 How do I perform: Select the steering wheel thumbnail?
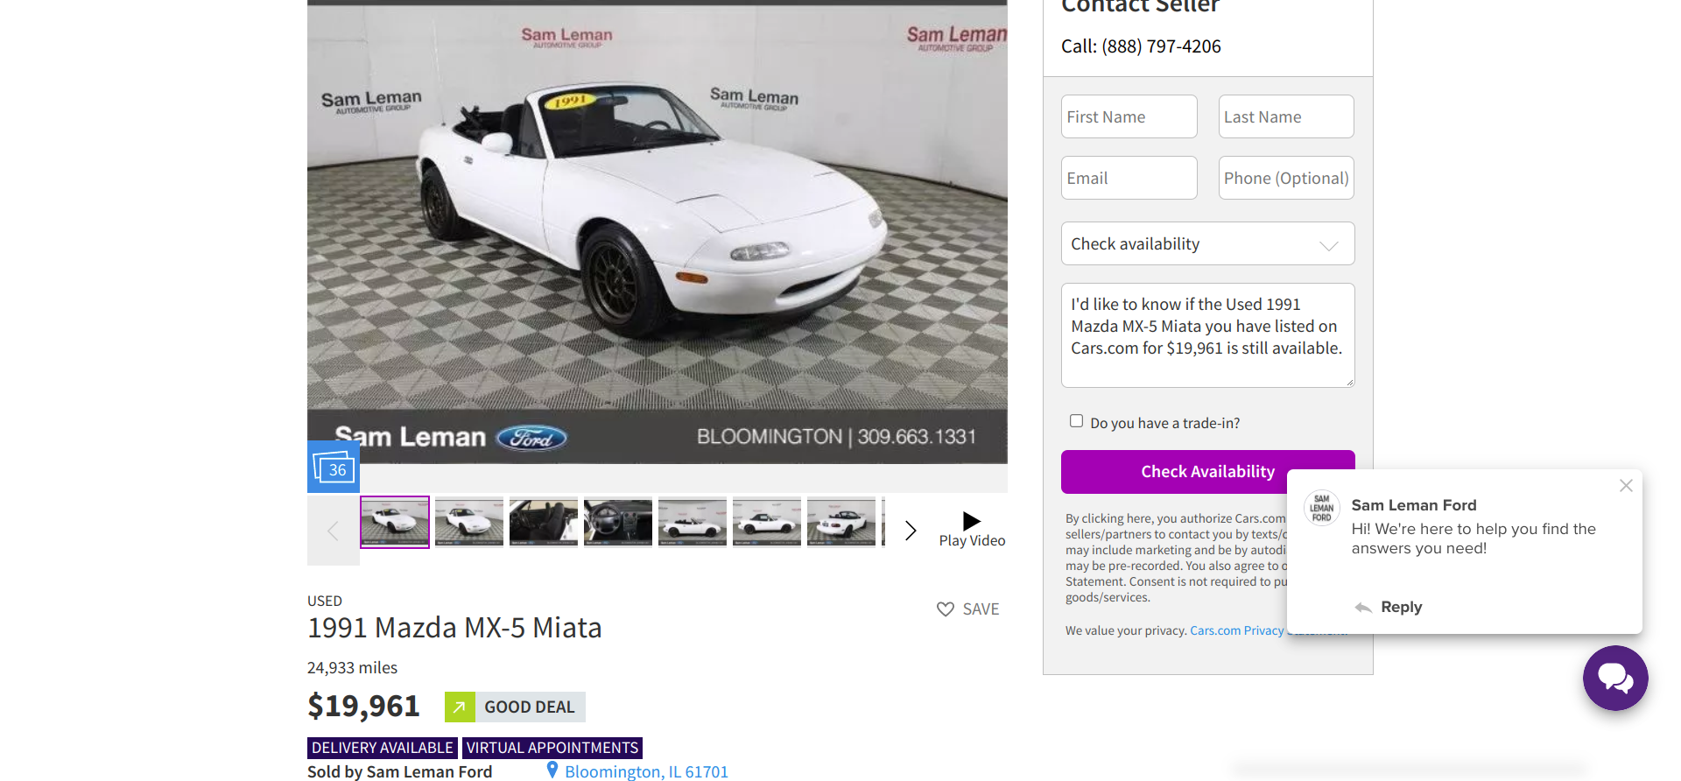pyautogui.click(x=618, y=522)
